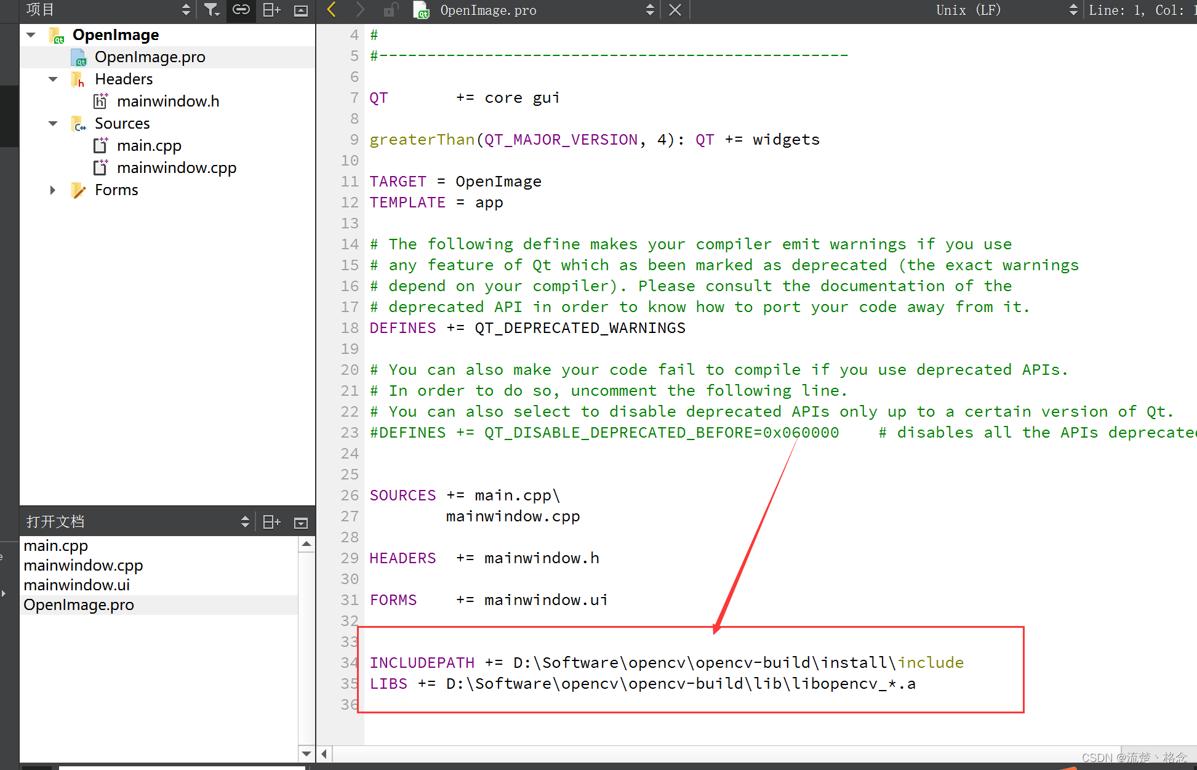Image resolution: width=1197 pixels, height=770 pixels.
Task: Click the forward navigation arrow
Action: pos(360,10)
